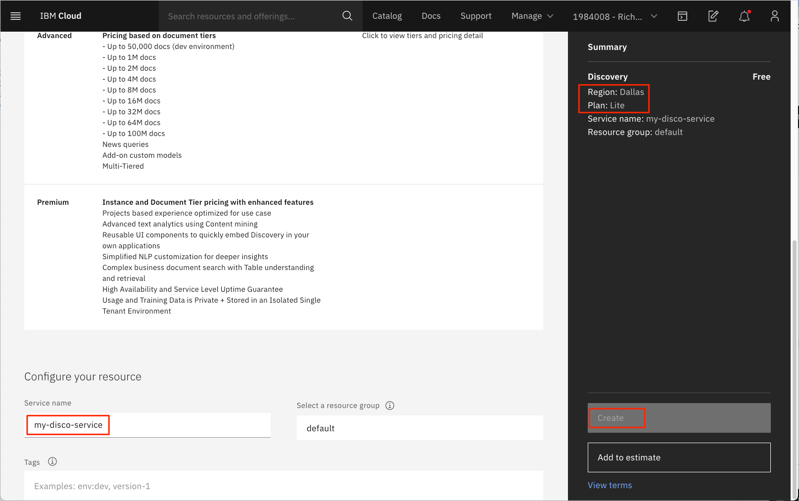The width and height of the screenshot is (799, 501).
Task: Focus the Tags input field
Action: (283, 486)
